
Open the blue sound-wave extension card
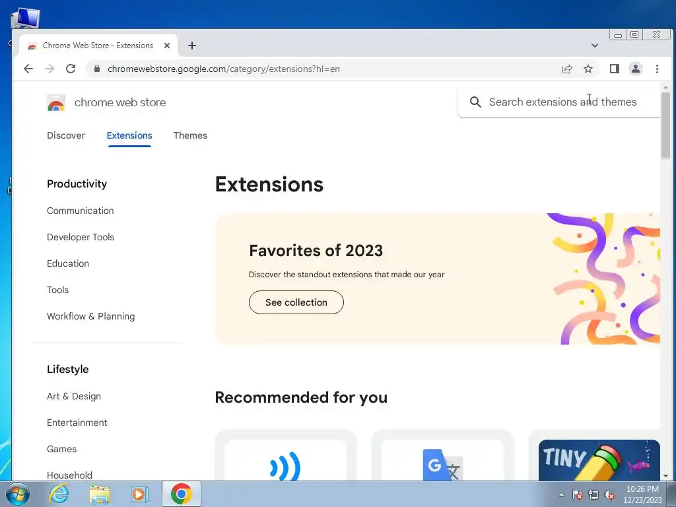tap(285, 456)
